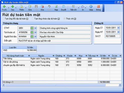The height and width of the screenshot is (93, 124).
Task: Open help with Giúp icon
Action: tap(91, 7)
